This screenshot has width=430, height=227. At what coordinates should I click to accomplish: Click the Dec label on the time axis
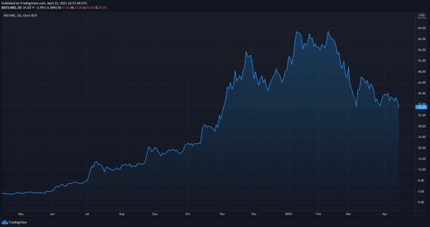(254, 214)
